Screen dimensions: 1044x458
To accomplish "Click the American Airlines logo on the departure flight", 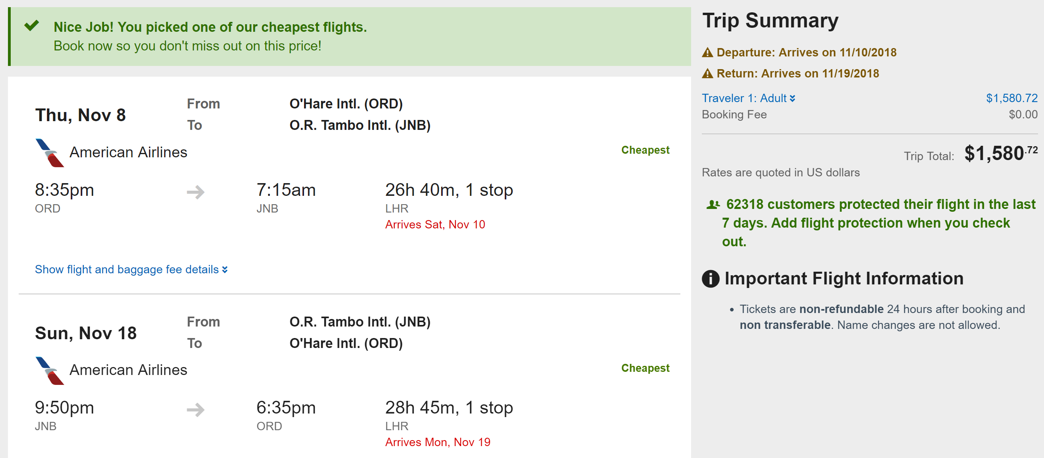I will (50, 153).
